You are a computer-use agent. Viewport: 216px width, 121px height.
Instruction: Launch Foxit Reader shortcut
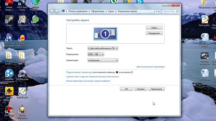pyautogui.click(x=22, y=93)
